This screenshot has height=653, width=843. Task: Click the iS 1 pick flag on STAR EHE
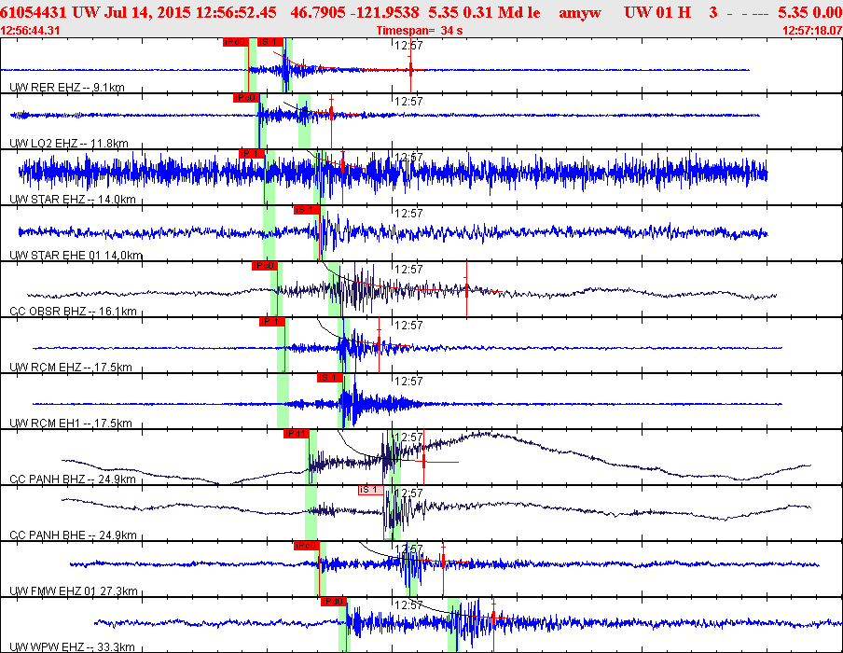pyautogui.click(x=307, y=210)
